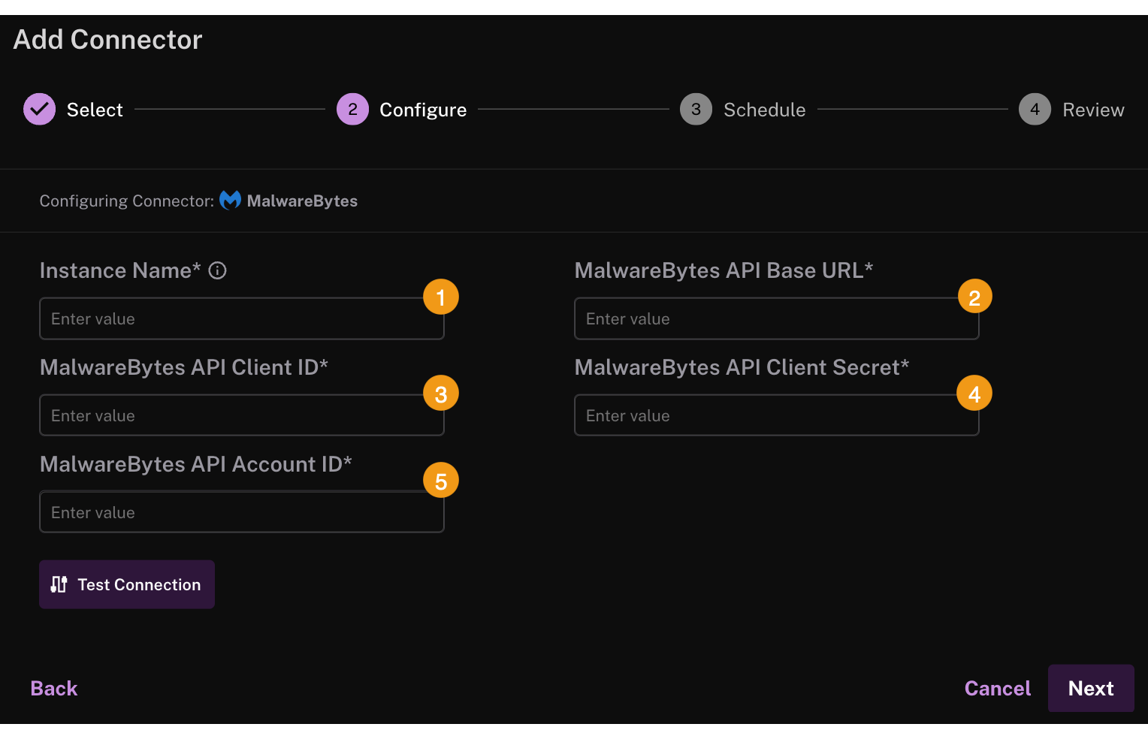This screenshot has height=742, width=1148.
Task: Click the Schedule step number 3 circle
Action: pyautogui.click(x=696, y=109)
